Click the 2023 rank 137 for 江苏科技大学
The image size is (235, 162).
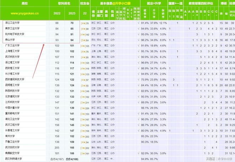click(x=72, y=102)
